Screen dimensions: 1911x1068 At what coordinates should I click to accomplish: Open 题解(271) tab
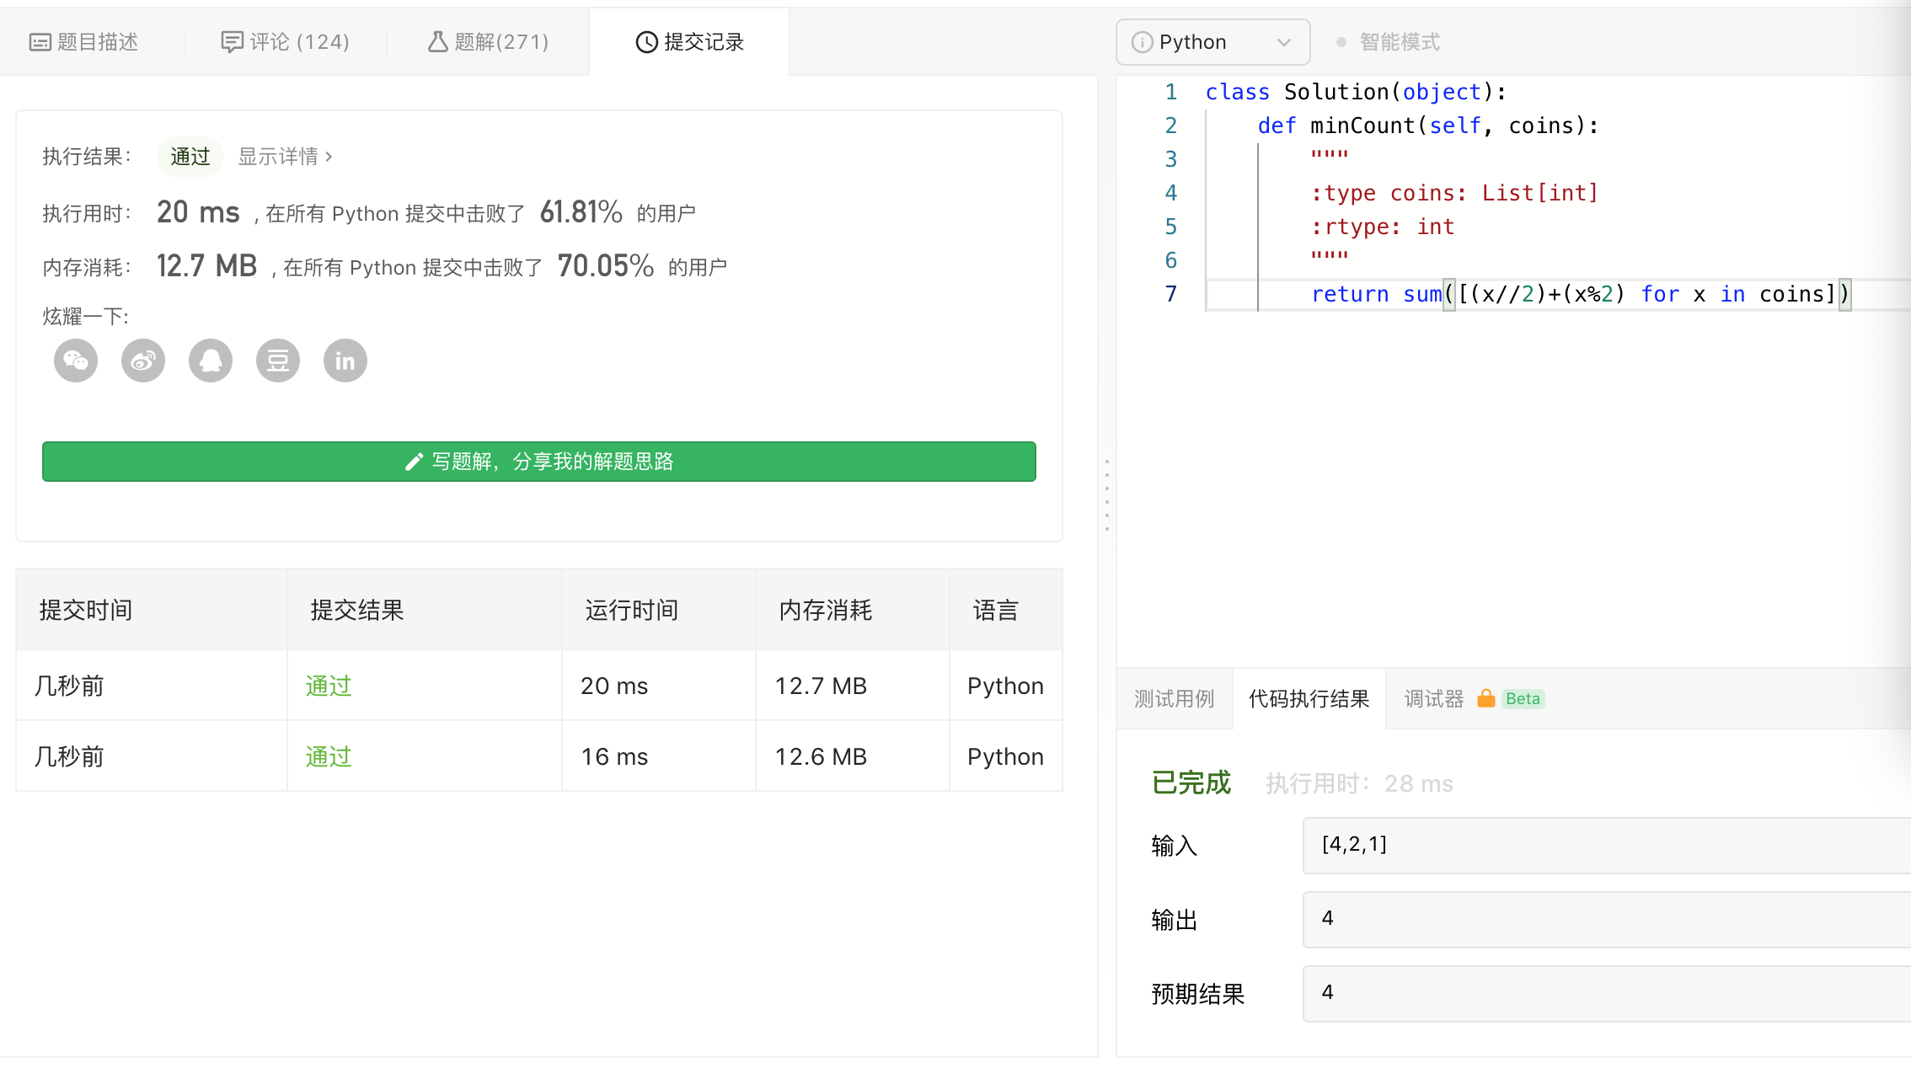488,42
